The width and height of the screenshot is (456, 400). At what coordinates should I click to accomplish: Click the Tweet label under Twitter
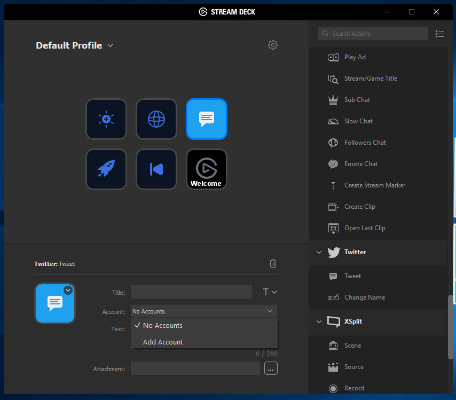(x=352, y=276)
